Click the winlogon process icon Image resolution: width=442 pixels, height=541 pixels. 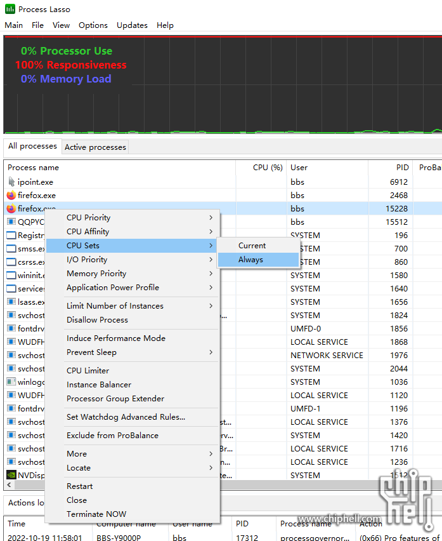click(x=11, y=382)
